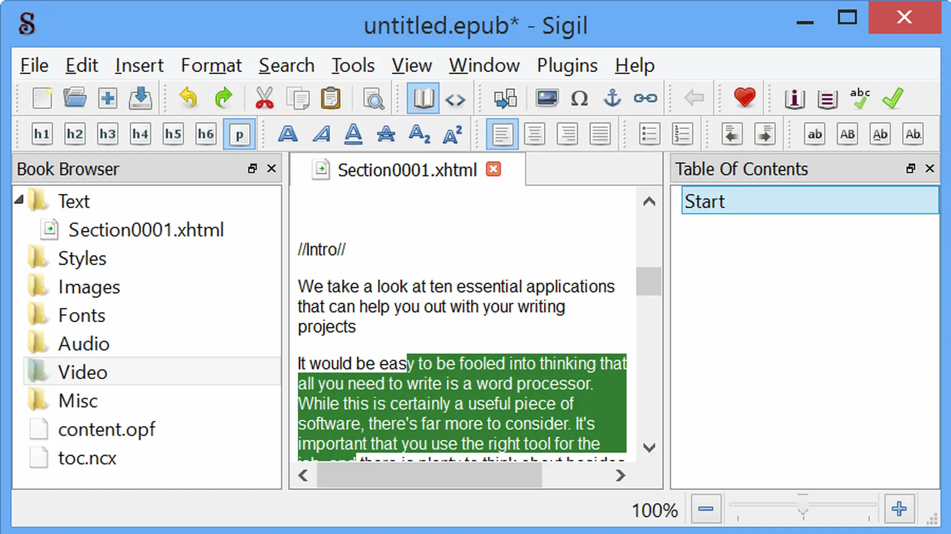Open the Plugins menu
The image size is (951, 534).
pyautogui.click(x=567, y=65)
